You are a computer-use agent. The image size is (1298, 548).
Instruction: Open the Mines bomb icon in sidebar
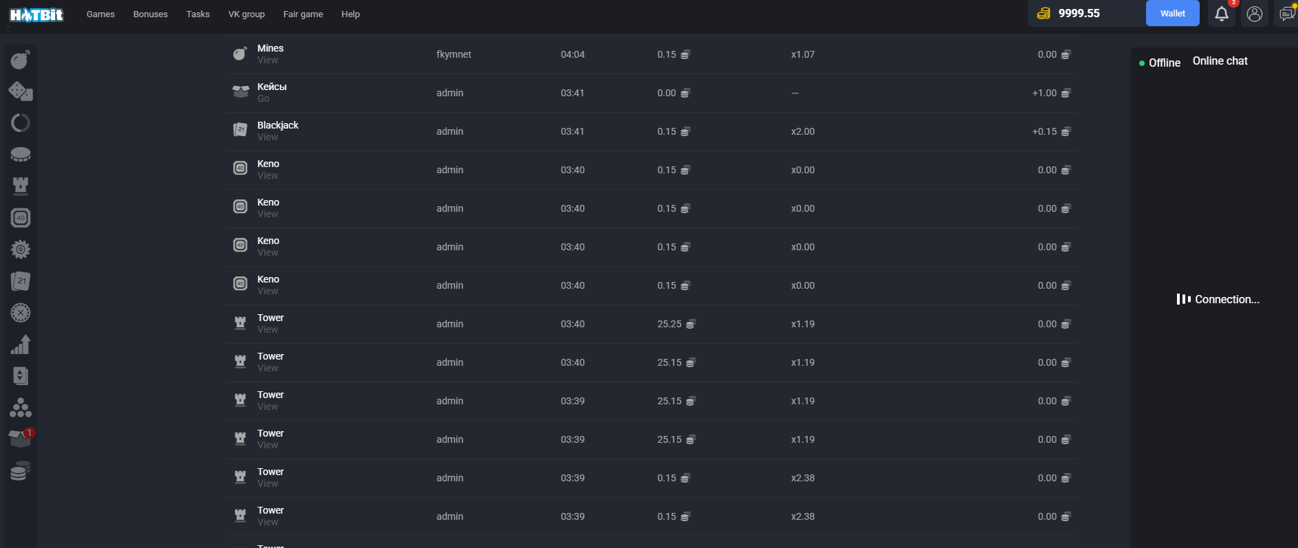coord(21,60)
